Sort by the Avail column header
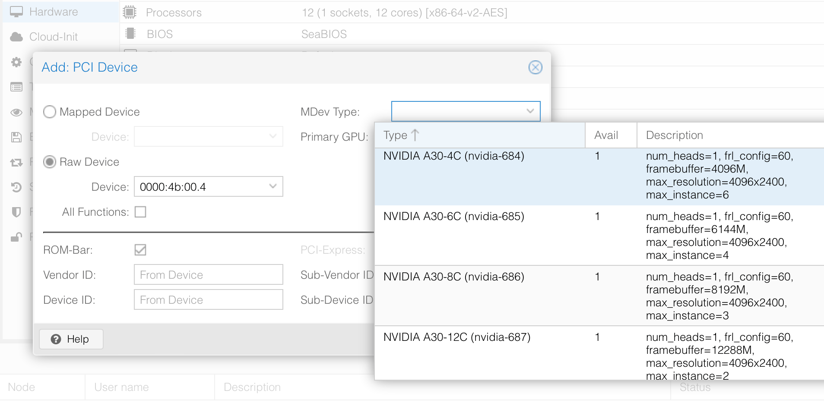The image size is (824, 403). click(x=611, y=135)
